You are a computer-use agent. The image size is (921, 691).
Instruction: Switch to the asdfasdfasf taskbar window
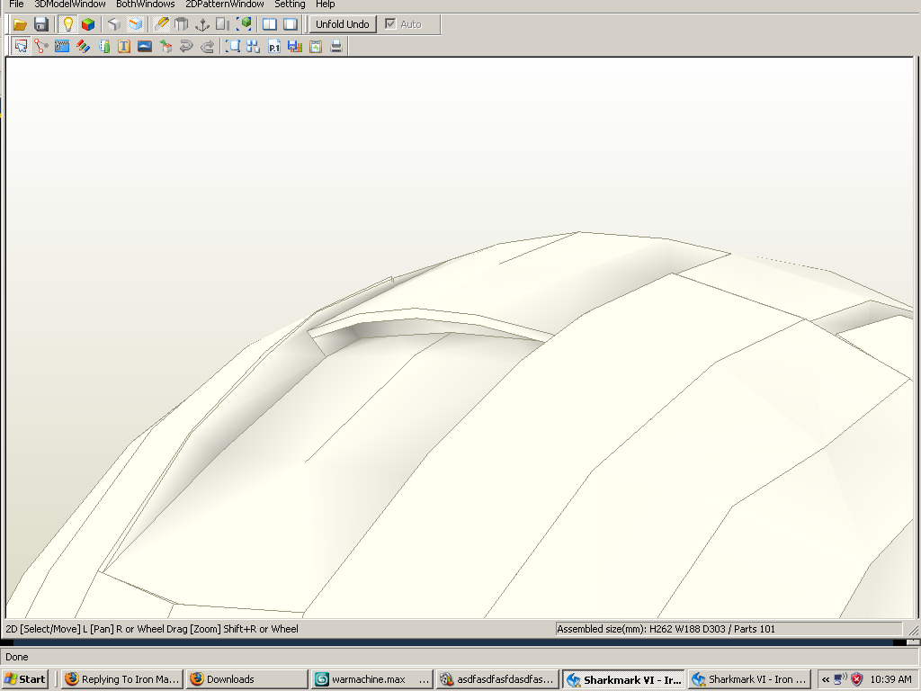pos(497,679)
